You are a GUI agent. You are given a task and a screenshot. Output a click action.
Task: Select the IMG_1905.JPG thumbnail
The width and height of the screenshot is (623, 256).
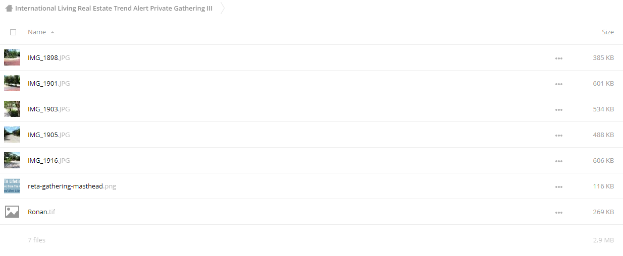click(12, 135)
